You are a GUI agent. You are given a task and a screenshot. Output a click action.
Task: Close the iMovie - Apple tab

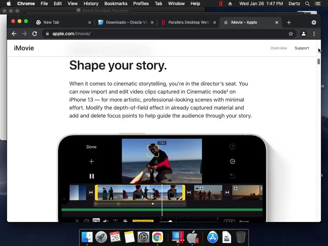(x=276, y=22)
